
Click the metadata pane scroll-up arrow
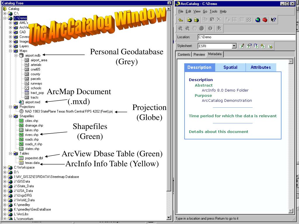click(x=291, y=62)
